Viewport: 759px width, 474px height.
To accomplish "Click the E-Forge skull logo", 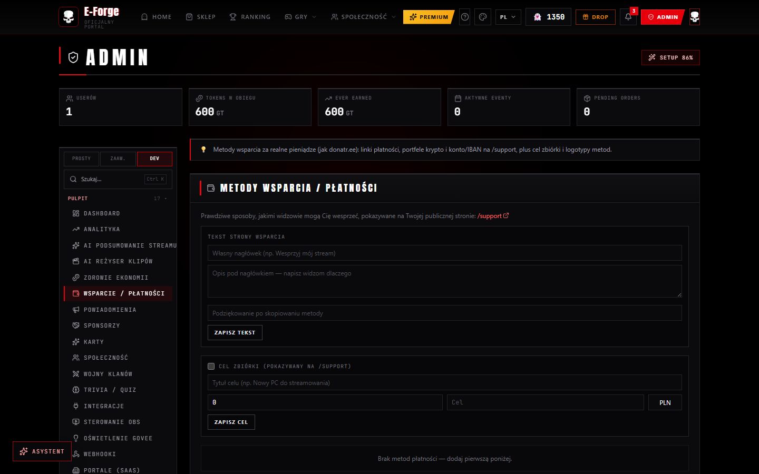I will (69, 17).
